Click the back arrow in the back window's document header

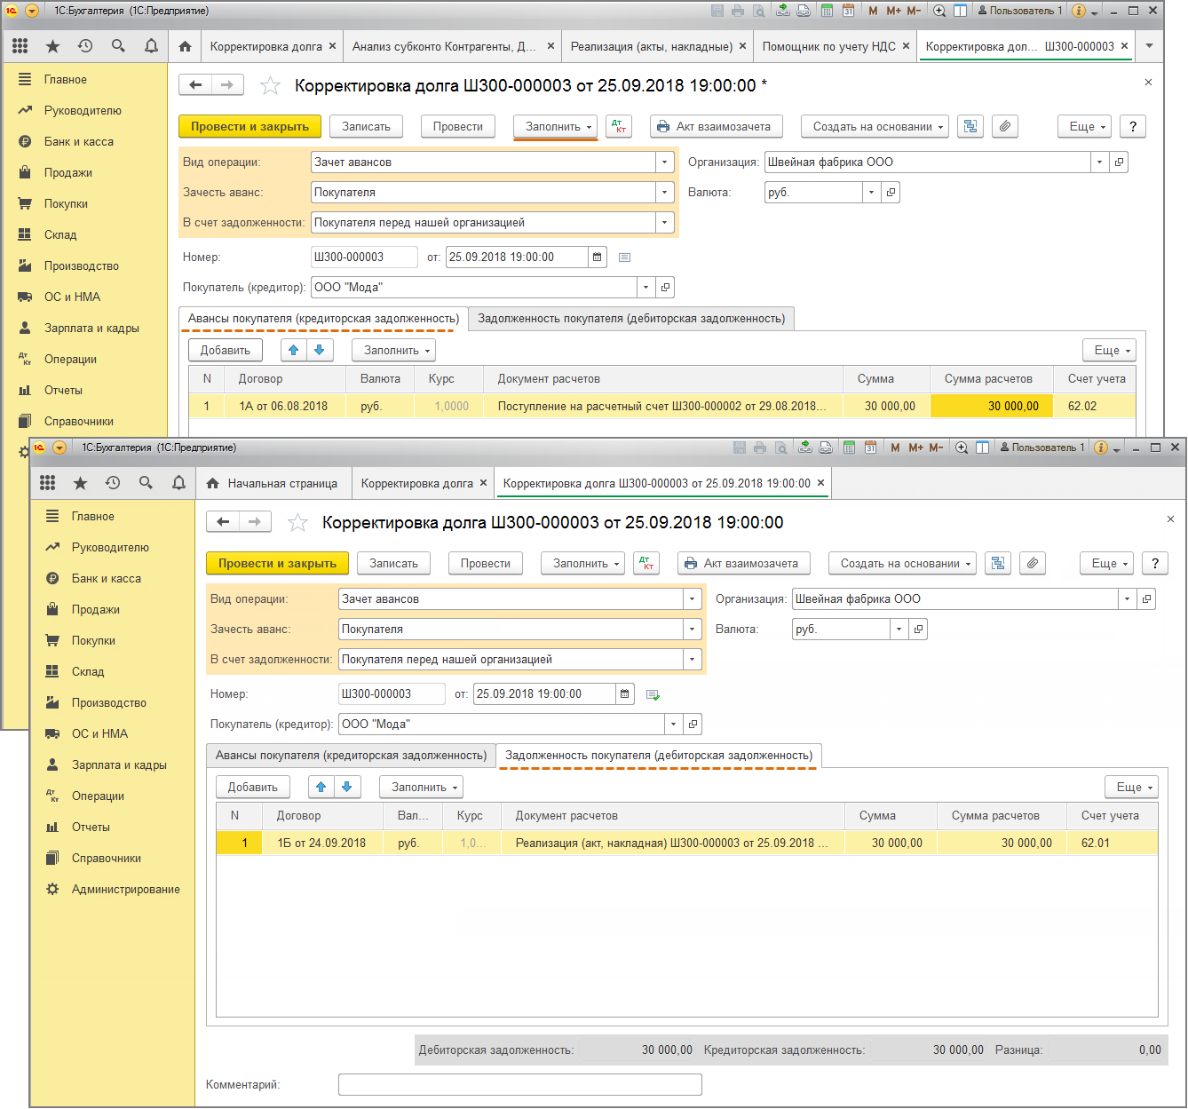pyautogui.click(x=195, y=85)
